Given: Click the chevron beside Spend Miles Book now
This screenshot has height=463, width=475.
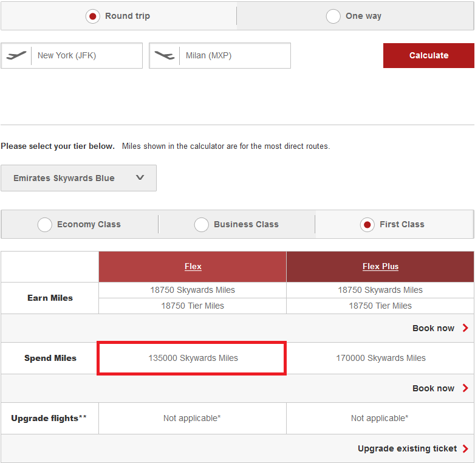Looking at the screenshot, I should tap(466, 388).
